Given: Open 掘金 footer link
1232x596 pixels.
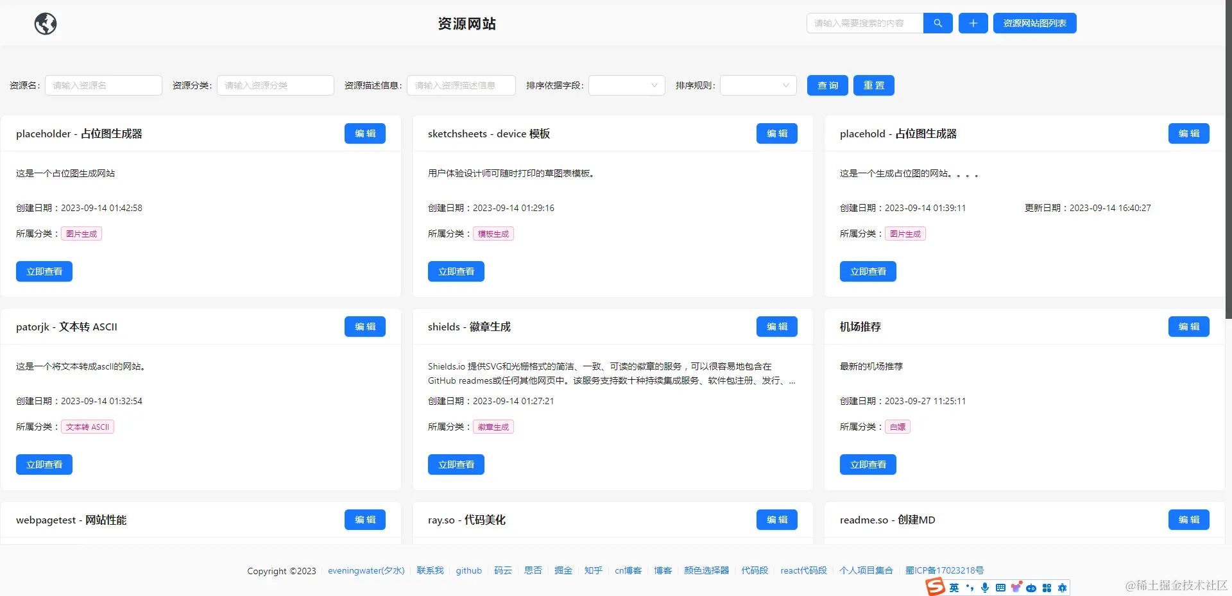Looking at the screenshot, I should (x=563, y=570).
